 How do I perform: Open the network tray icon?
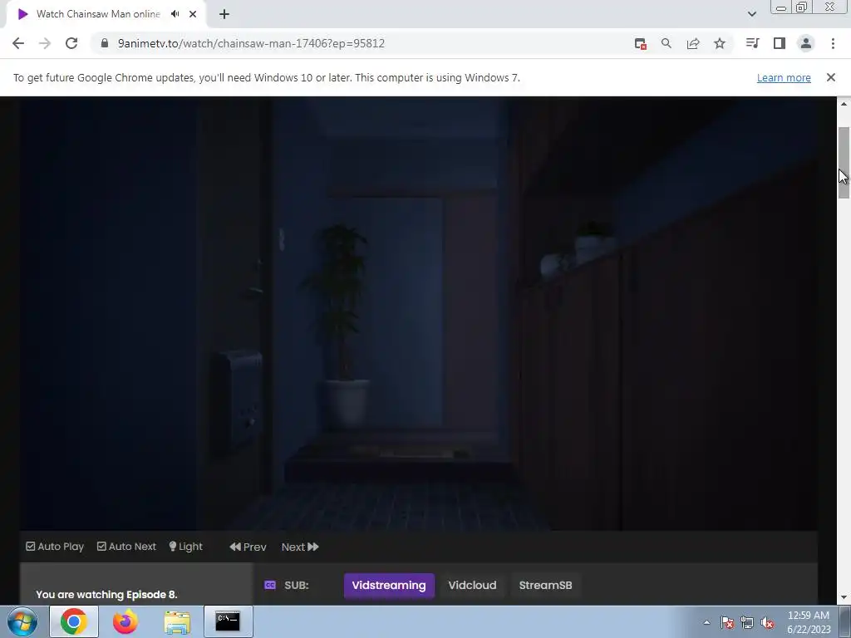tap(747, 622)
